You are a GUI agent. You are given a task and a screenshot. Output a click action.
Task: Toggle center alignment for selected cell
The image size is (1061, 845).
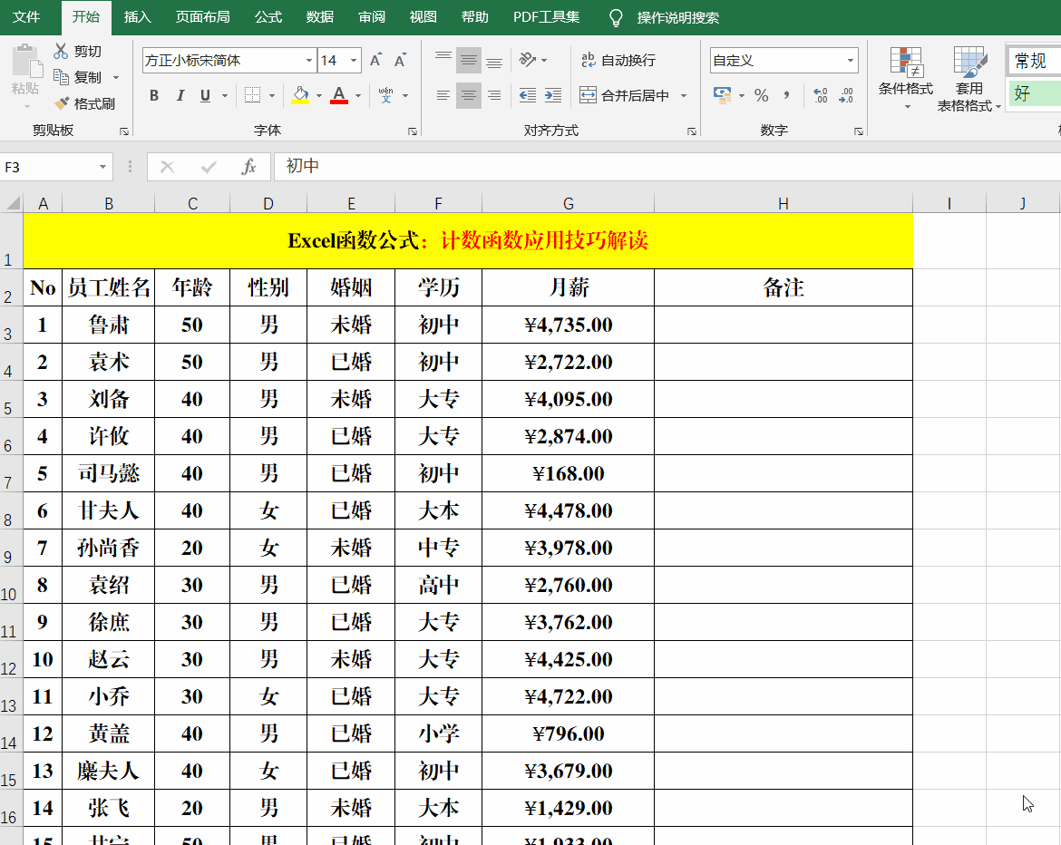468,94
